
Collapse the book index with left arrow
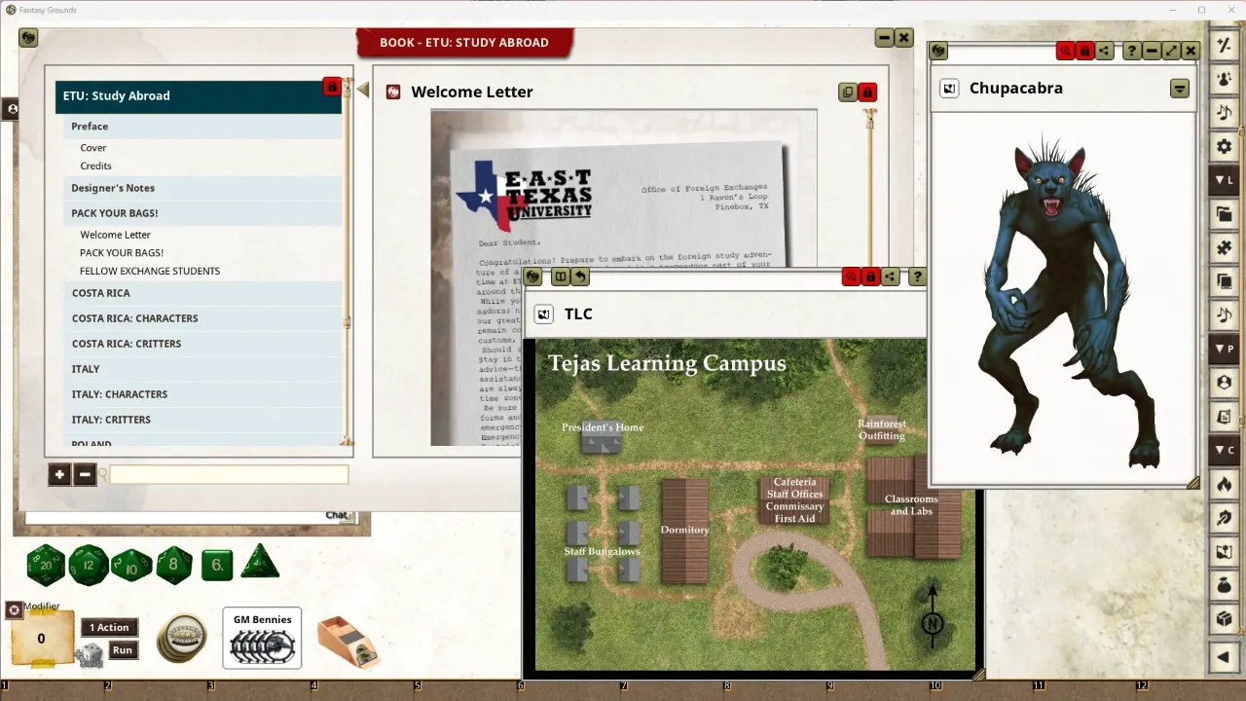363,91
